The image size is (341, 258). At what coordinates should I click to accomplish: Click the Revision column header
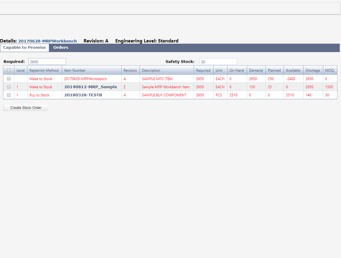point(130,70)
